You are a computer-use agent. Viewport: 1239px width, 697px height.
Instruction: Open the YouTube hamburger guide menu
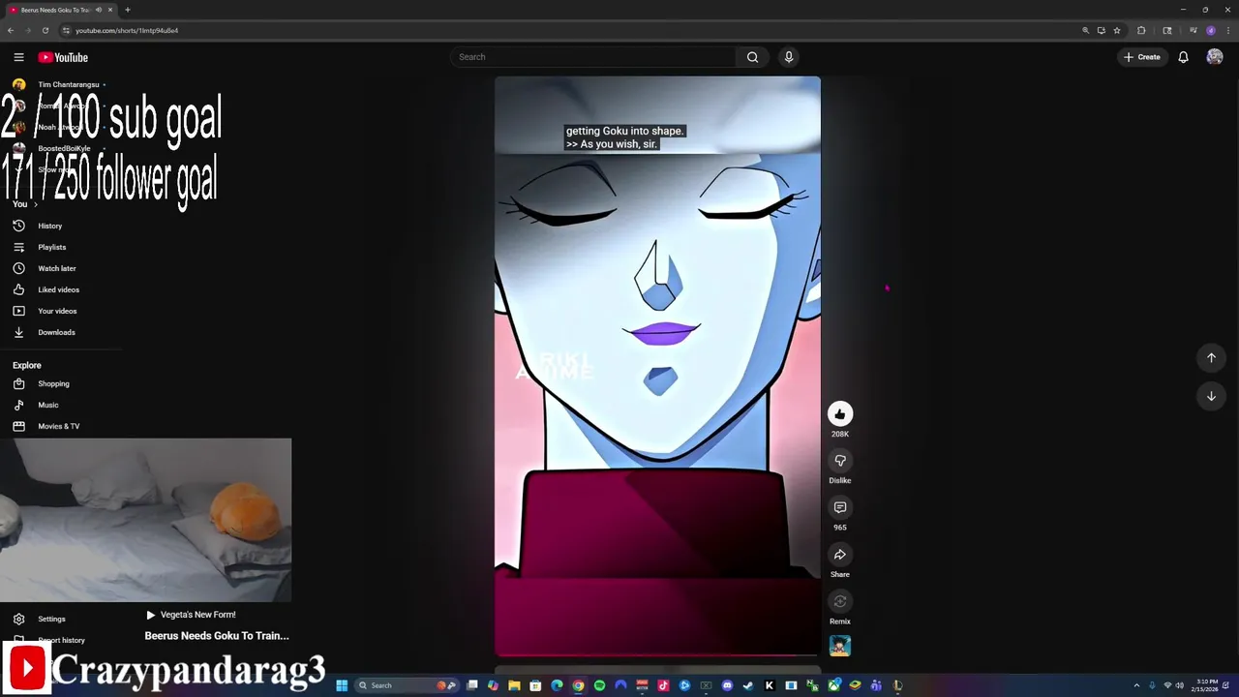pos(18,57)
